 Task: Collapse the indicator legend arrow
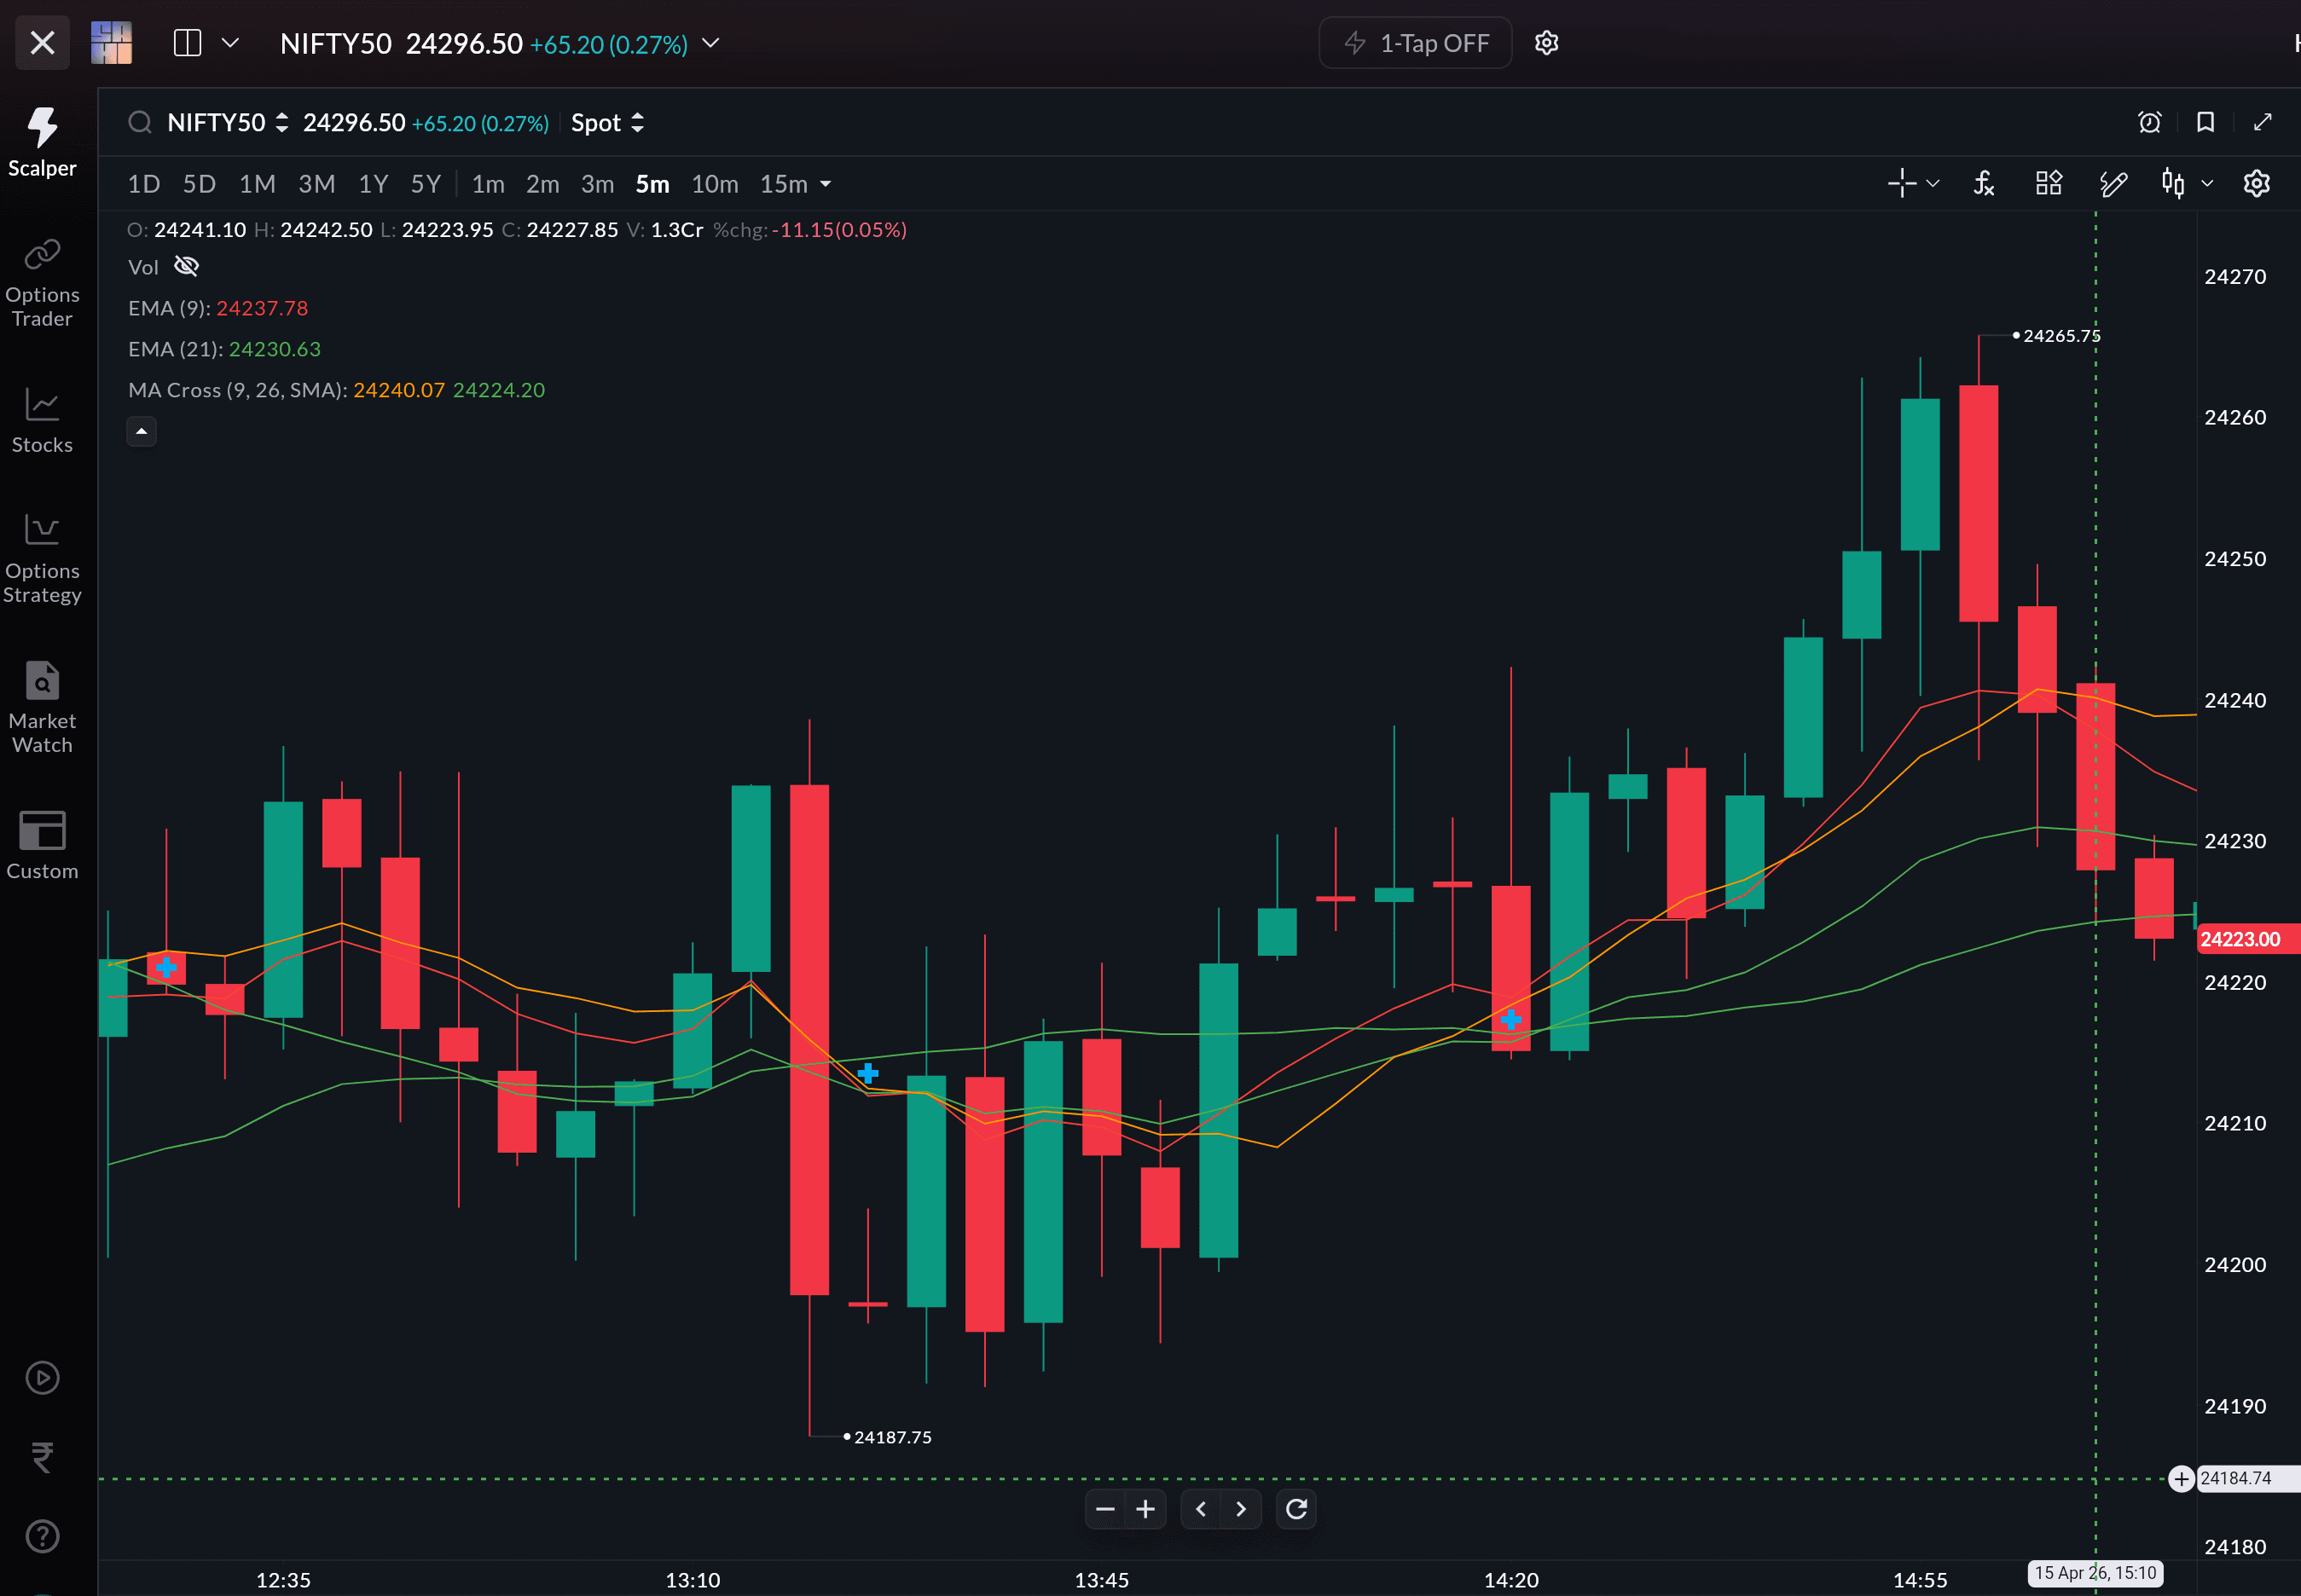(x=141, y=432)
